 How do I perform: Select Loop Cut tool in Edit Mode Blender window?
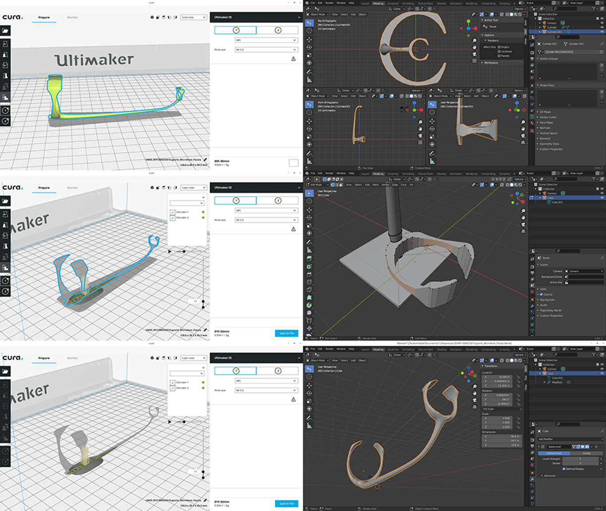309,282
